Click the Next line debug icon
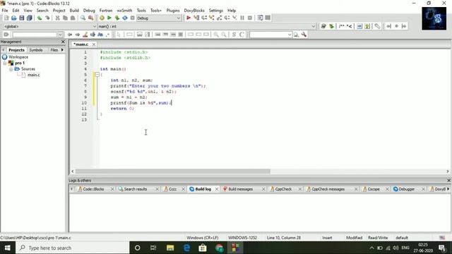Image resolution: width=452 pixels, height=254 pixels. pos(204,18)
